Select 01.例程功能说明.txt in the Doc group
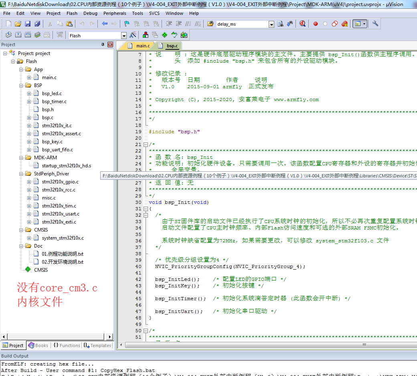The width and height of the screenshot is (417, 376). [63, 254]
